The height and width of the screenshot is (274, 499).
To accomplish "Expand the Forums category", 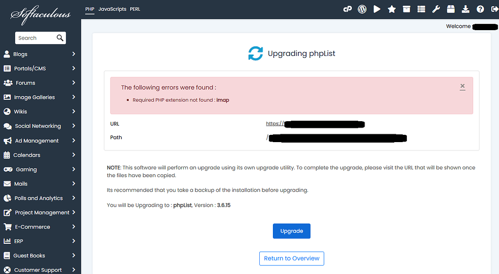I will click(x=40, y=83).
